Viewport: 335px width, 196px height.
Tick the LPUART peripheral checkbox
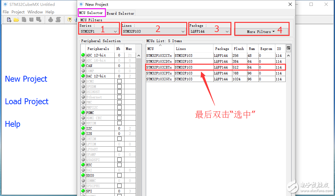[x=119, y=149]
